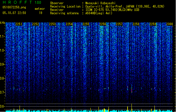Select the observer name Masayuki Kobayashi
This screenshot has width=176, height=112.
click(100, 3)
